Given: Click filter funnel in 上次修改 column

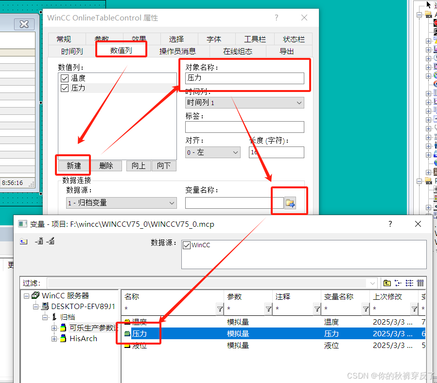Looking at the screenshot, I should [x=414, y=309].
